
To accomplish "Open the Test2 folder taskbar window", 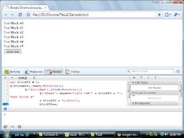I will point(102,135).
